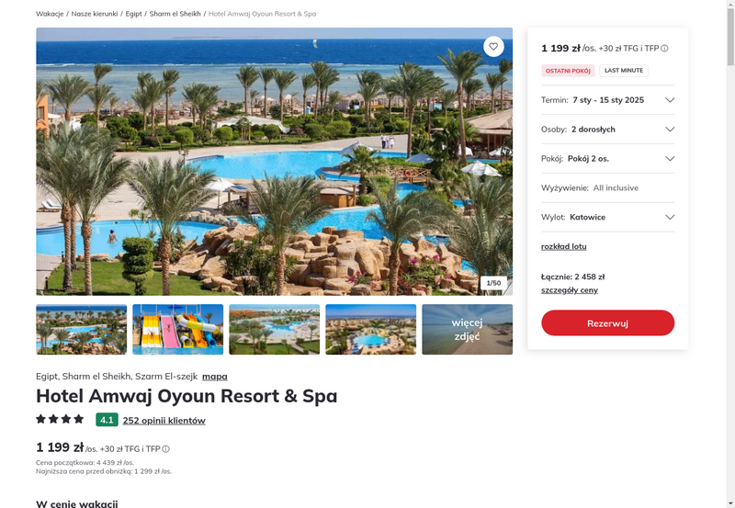Screen dimensions: 735x508
Task: Go to Sharm el Sheikh breadcrumb
Action: coord(175,14)
